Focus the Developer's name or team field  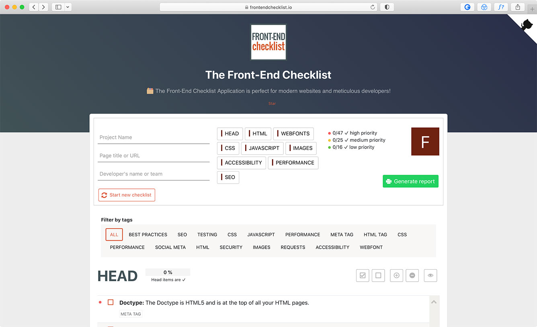[154, 174]
